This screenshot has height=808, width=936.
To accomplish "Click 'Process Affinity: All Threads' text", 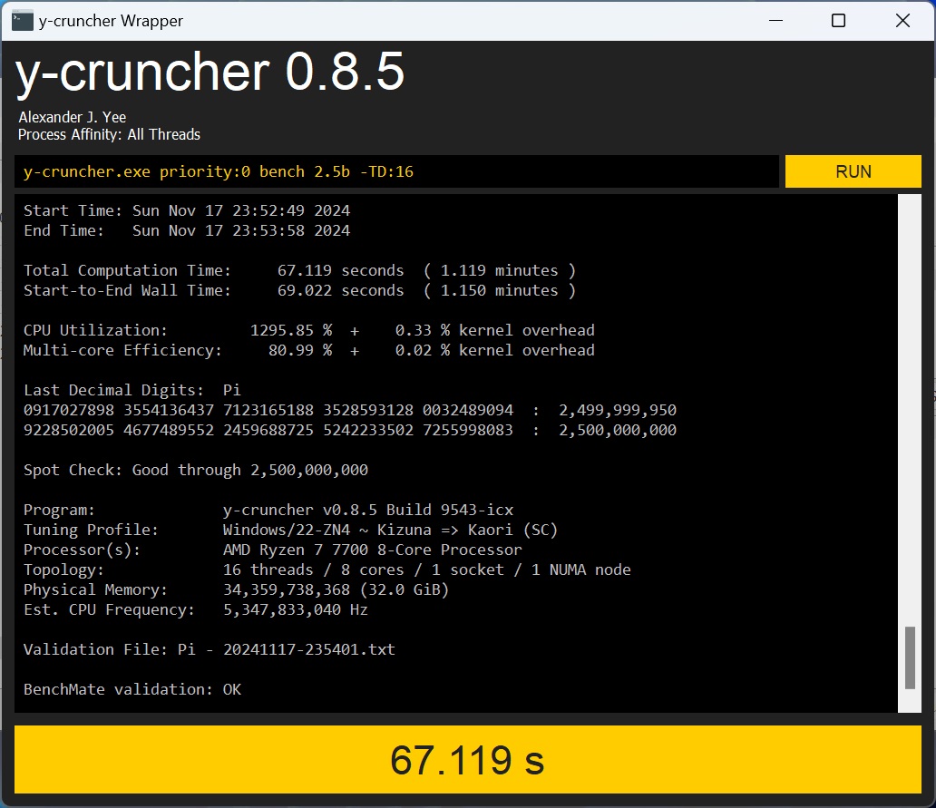I will point(109,134).
